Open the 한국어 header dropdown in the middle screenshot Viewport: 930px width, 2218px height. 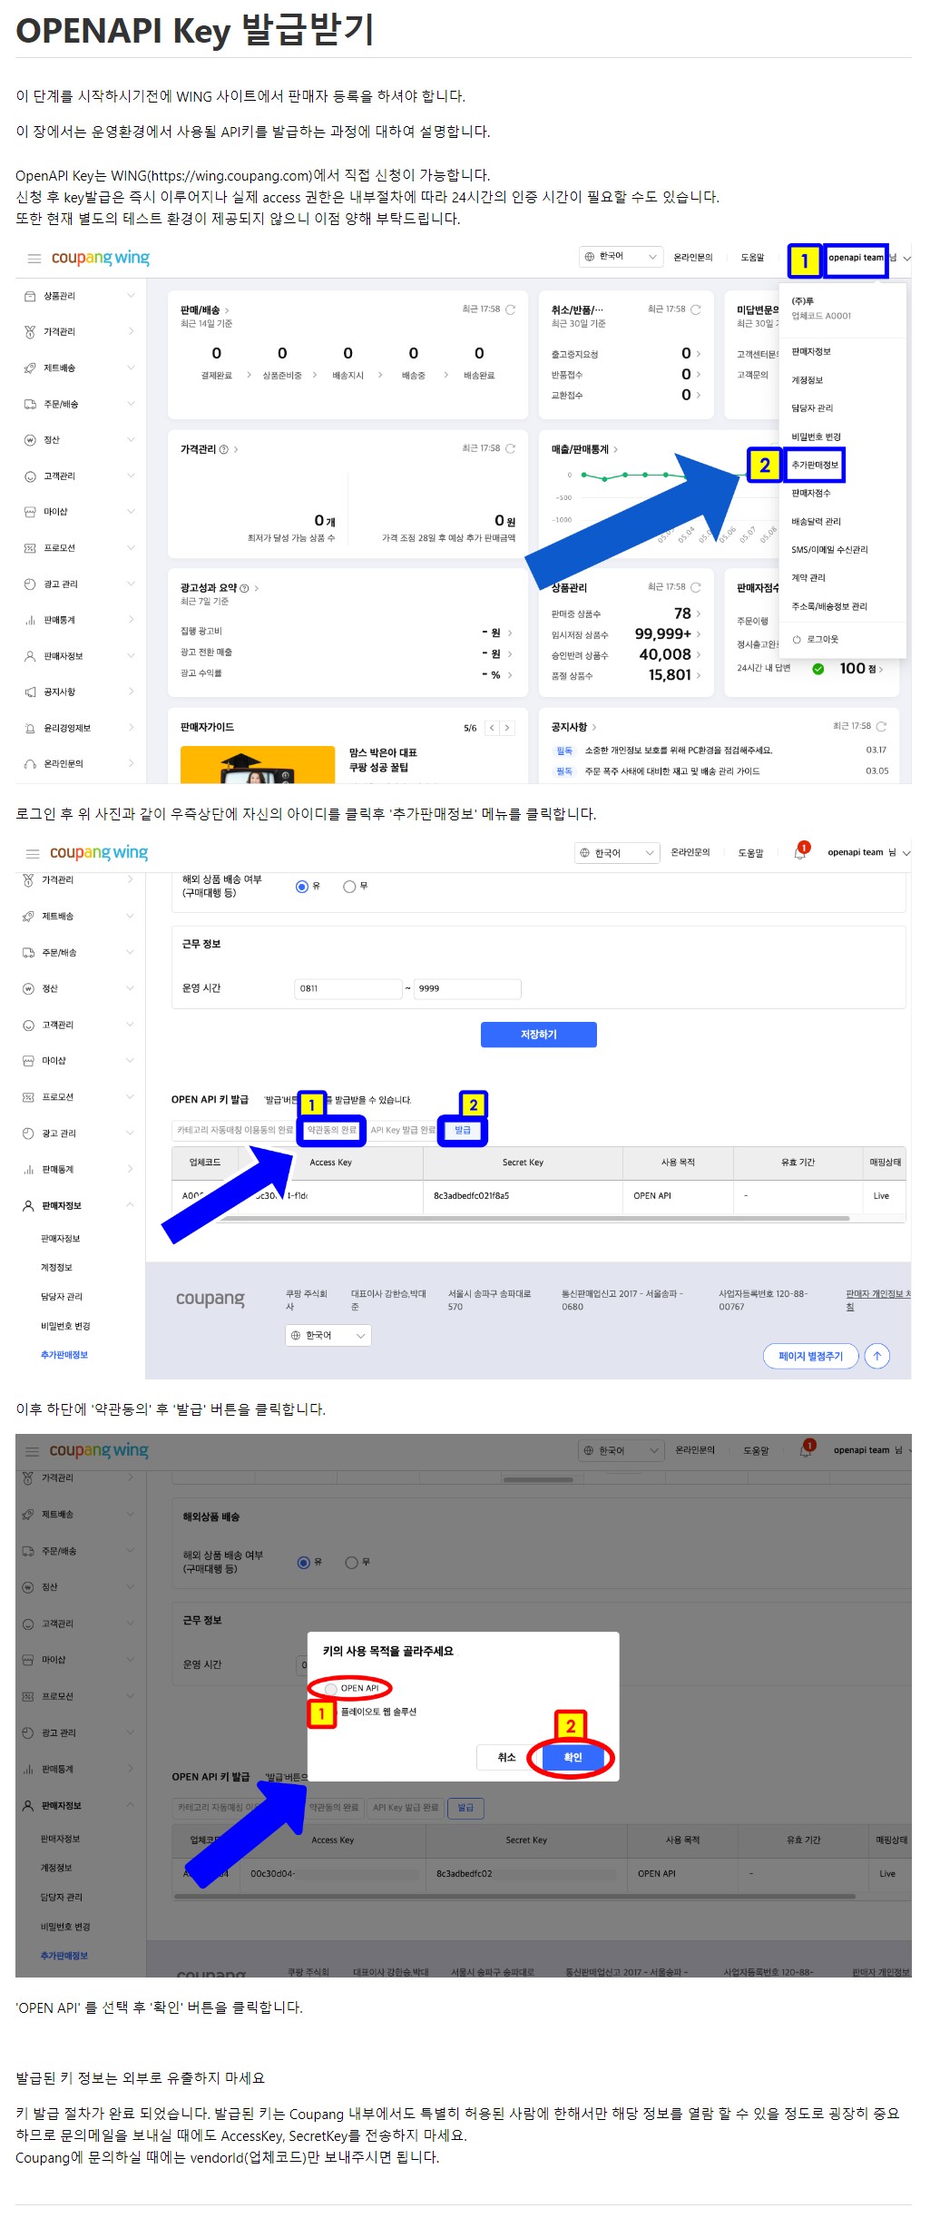coord(616,853)
